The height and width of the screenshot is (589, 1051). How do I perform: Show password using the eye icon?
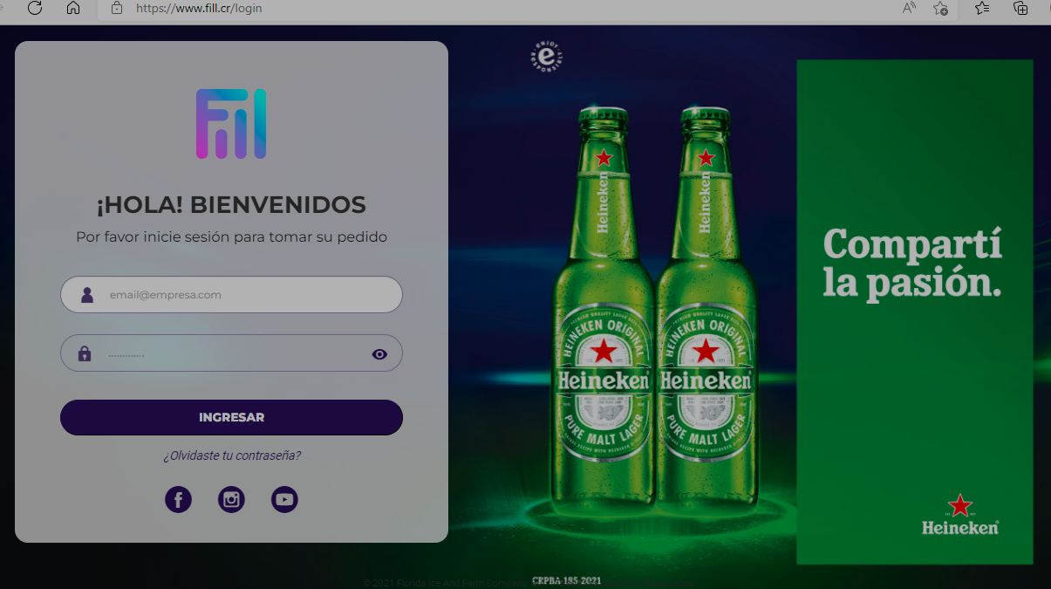tap(379, 354)
